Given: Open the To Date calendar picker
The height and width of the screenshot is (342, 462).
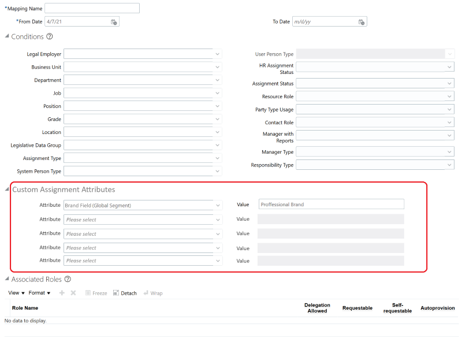Looking at the screenshot, I should click(x=361, y=21).
